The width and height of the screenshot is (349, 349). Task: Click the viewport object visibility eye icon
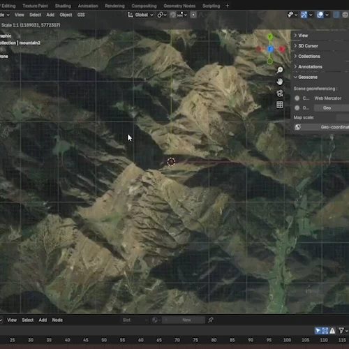pyautogui.click(x=290, y=15)
